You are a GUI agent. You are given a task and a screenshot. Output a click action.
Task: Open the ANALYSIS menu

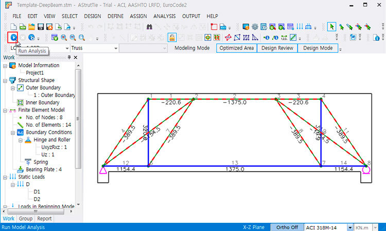164,16
